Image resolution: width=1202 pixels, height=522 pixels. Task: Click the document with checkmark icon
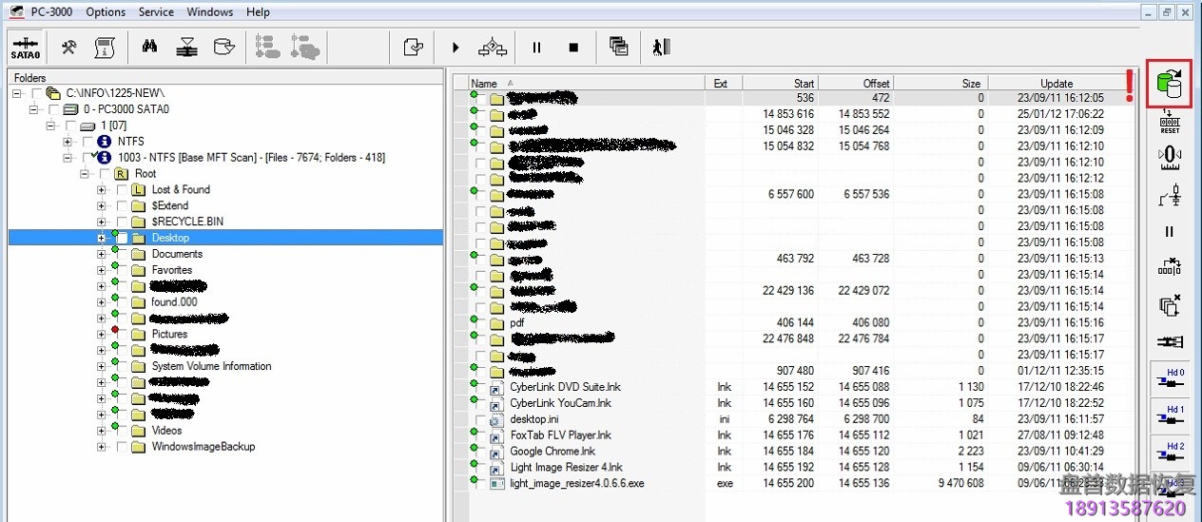point(412,47)
